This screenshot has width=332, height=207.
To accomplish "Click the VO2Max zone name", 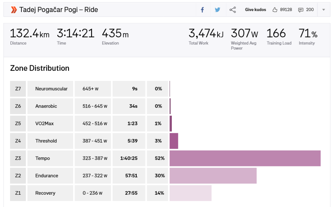I will 44,123.
